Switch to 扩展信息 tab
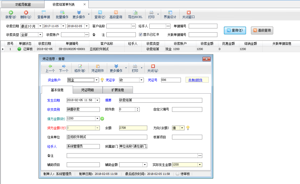The width and height of the screenshot is (300, 184). click(118, 90)
